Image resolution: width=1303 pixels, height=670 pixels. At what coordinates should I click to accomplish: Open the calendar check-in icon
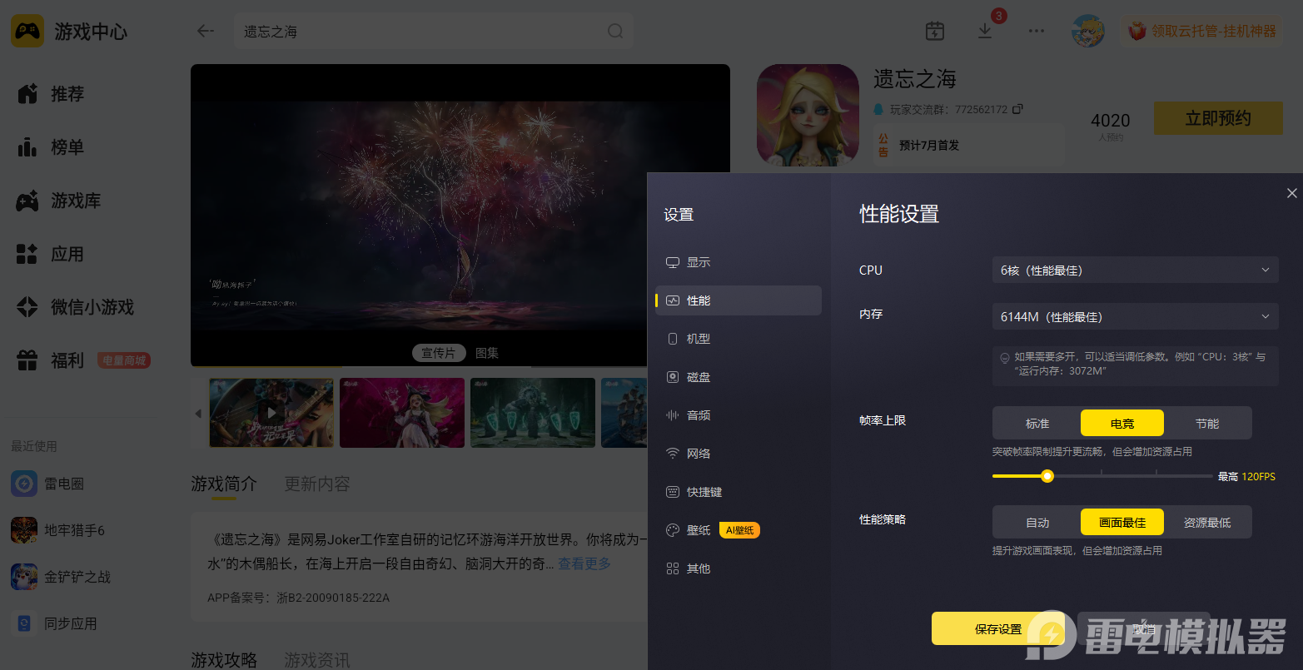[x=935, y=31]
